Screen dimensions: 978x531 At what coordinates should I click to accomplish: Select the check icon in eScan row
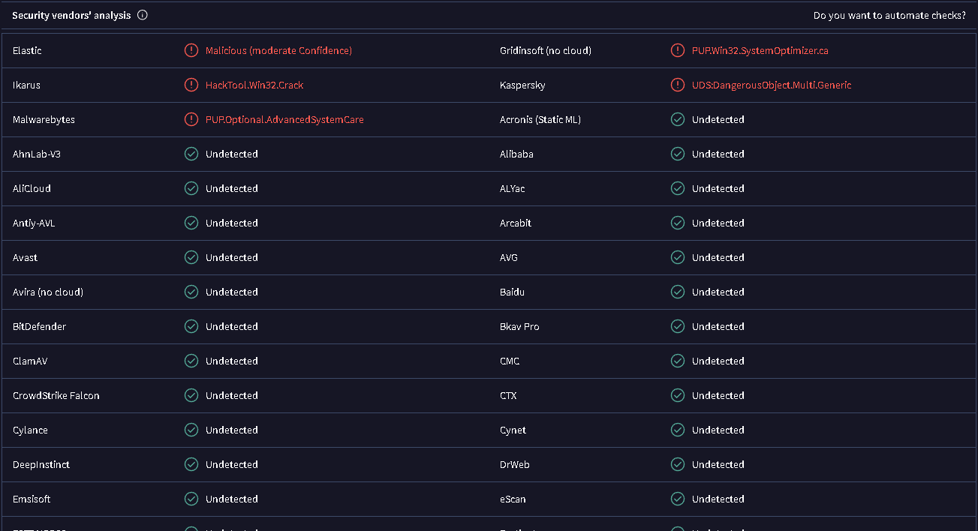tap(678, 499)
